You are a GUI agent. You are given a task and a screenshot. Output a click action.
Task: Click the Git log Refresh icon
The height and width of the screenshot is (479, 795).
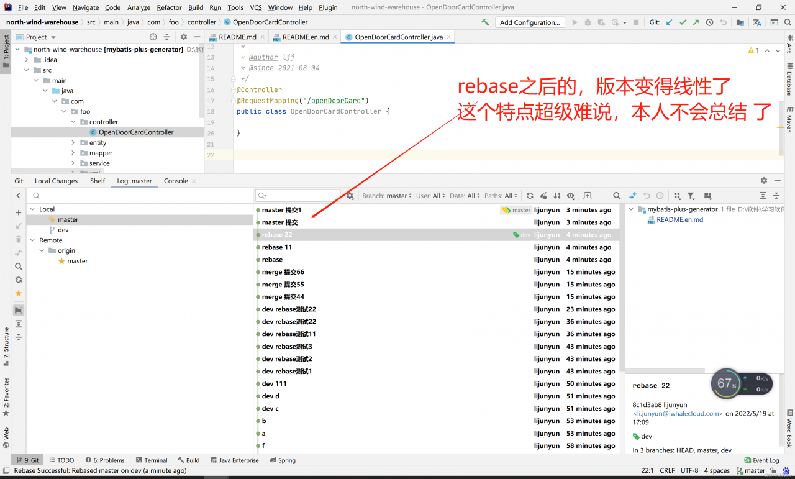tap(530, 196)
